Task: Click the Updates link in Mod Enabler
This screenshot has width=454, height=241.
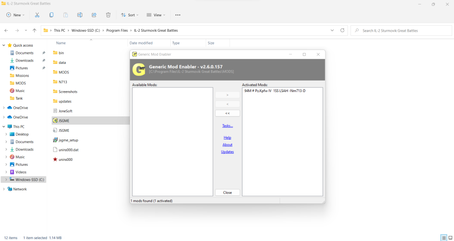Action: (227, 152)
